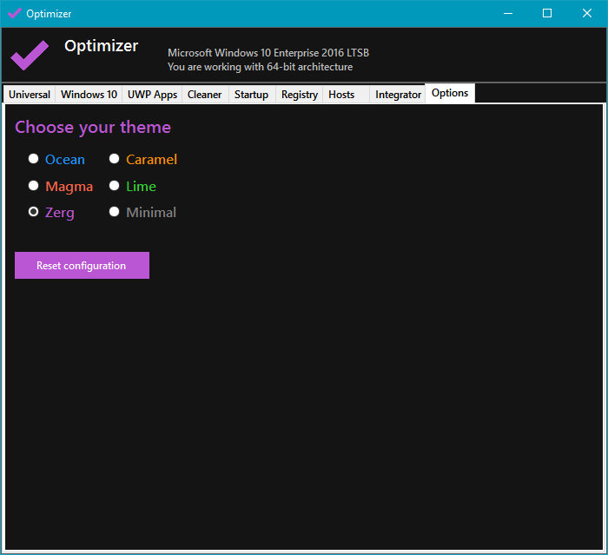Viewport: 608px width, 555px height.
Task: Open the Windows 10 tab
Action: [x=89, y=95]
